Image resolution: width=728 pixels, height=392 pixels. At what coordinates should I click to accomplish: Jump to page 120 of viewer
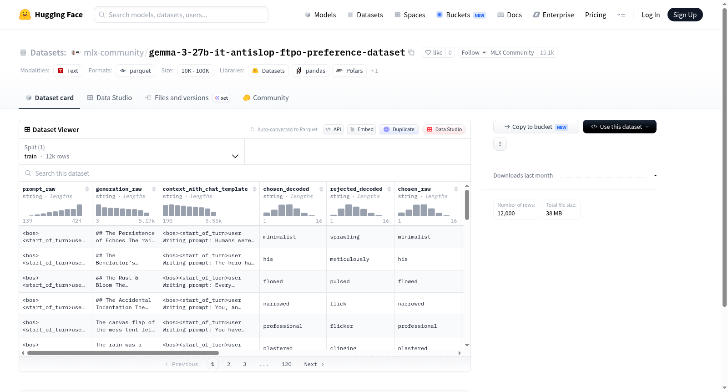click(x=286, y=364)
